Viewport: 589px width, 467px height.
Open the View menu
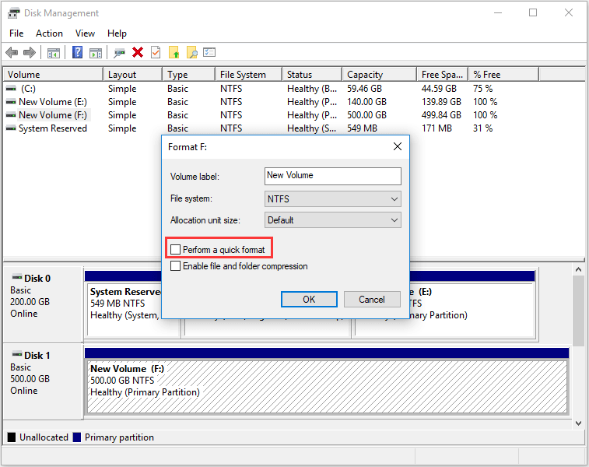click(x=85, y=33)
